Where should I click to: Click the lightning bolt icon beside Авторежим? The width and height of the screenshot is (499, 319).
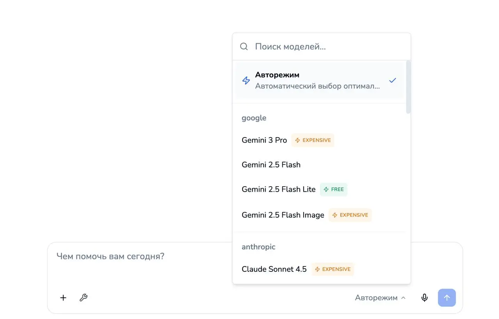pos(246,81)
